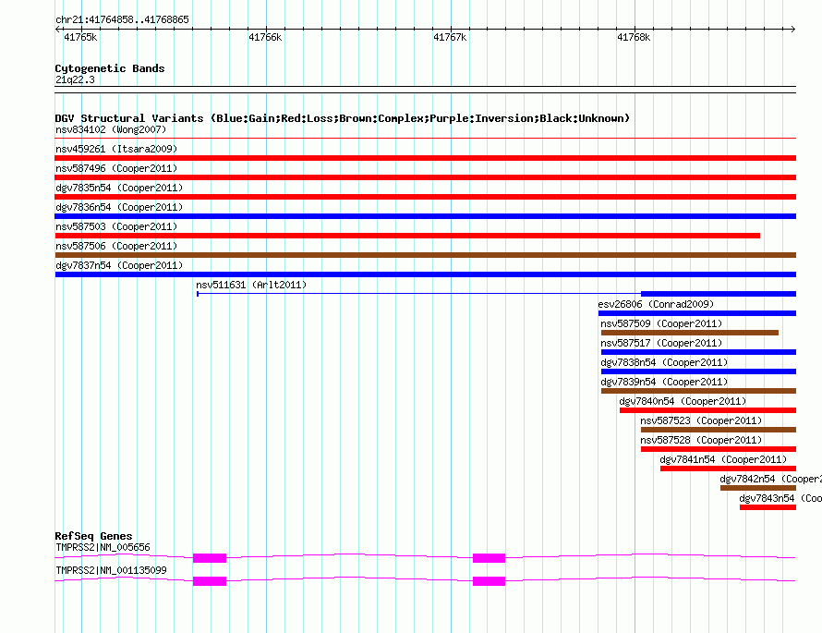Screen dimensions: 822x633
Task: Open variant dgv7839n54 (Cooper2011) label
Action: (x=664, y=382)
